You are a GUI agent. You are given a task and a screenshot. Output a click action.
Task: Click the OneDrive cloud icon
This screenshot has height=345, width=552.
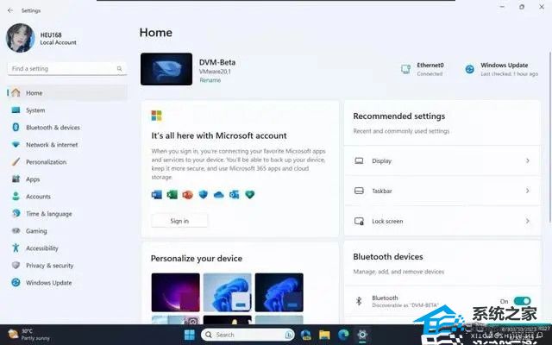tap(218, 195)
